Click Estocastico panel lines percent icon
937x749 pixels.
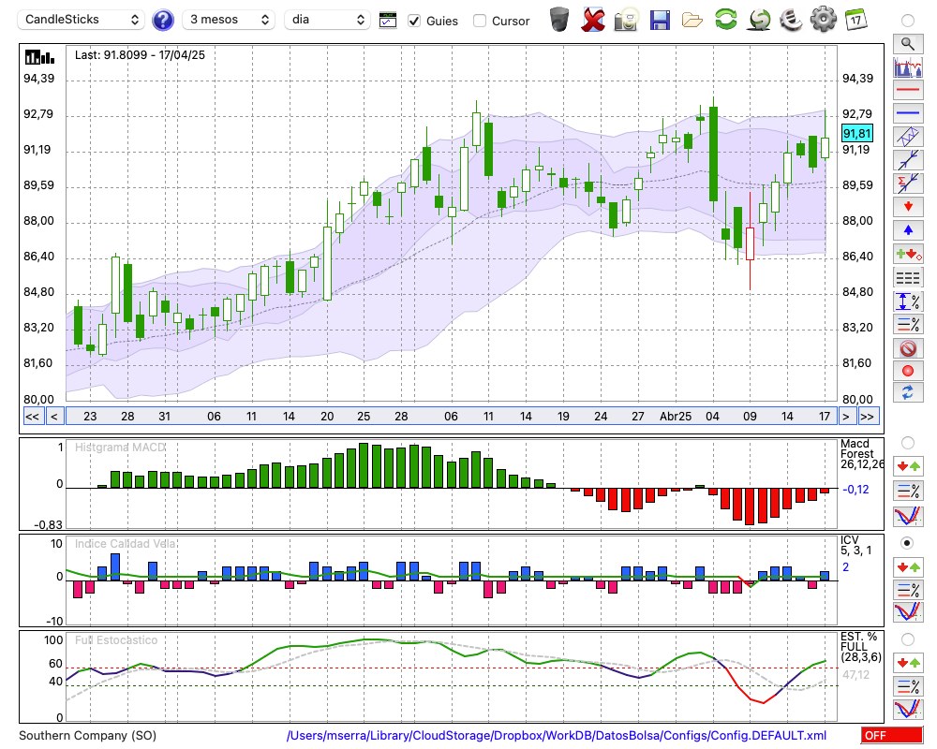click(908, 685)
